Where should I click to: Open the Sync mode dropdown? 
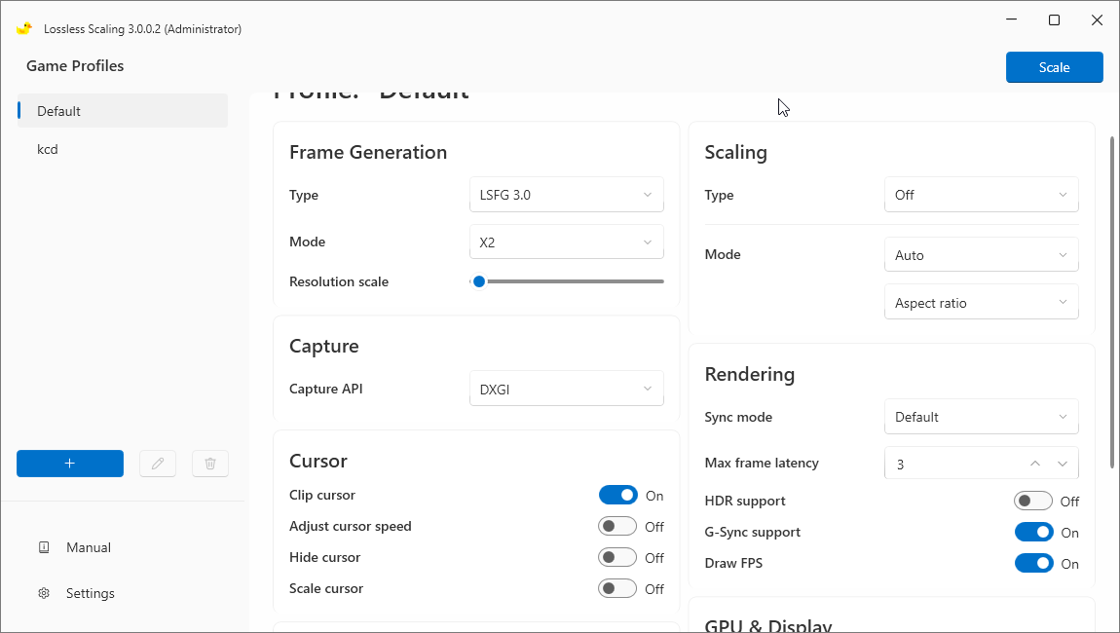click(x=982, y=417)
